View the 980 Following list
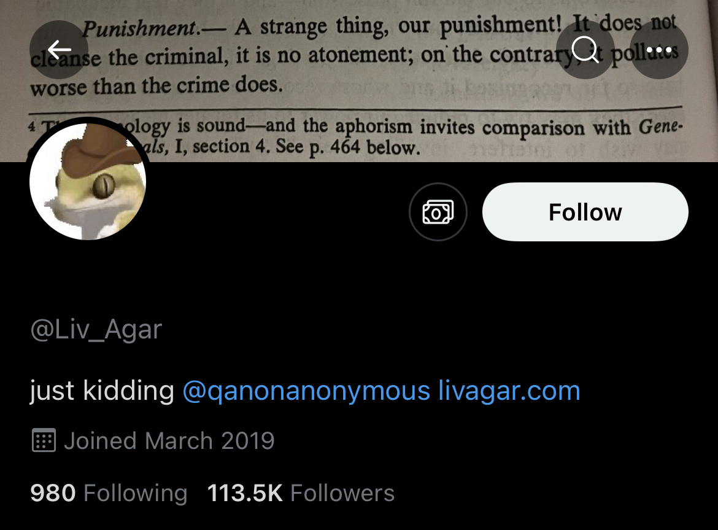The width and height of the screenshot is (718, 530). [109, 493]
